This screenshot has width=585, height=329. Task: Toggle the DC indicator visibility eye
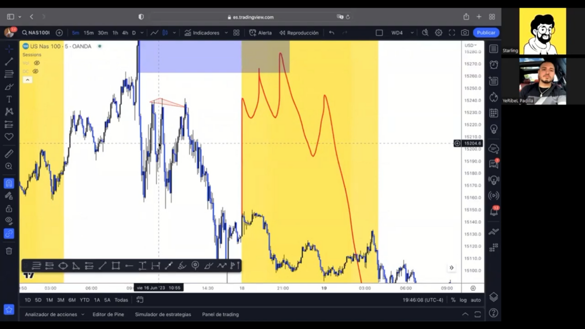36,71
